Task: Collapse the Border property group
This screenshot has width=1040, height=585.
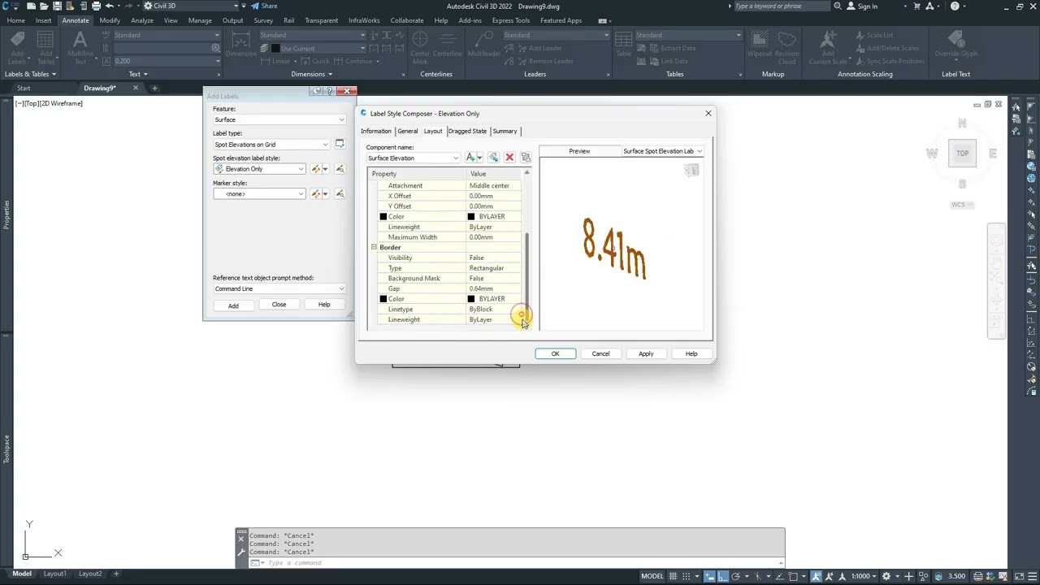Action: pos(375,247)
